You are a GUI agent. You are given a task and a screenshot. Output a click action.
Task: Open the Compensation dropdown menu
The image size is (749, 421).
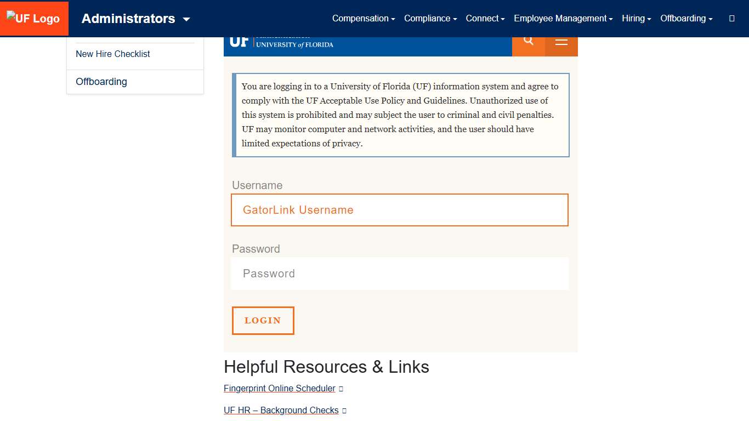point(364,19)
